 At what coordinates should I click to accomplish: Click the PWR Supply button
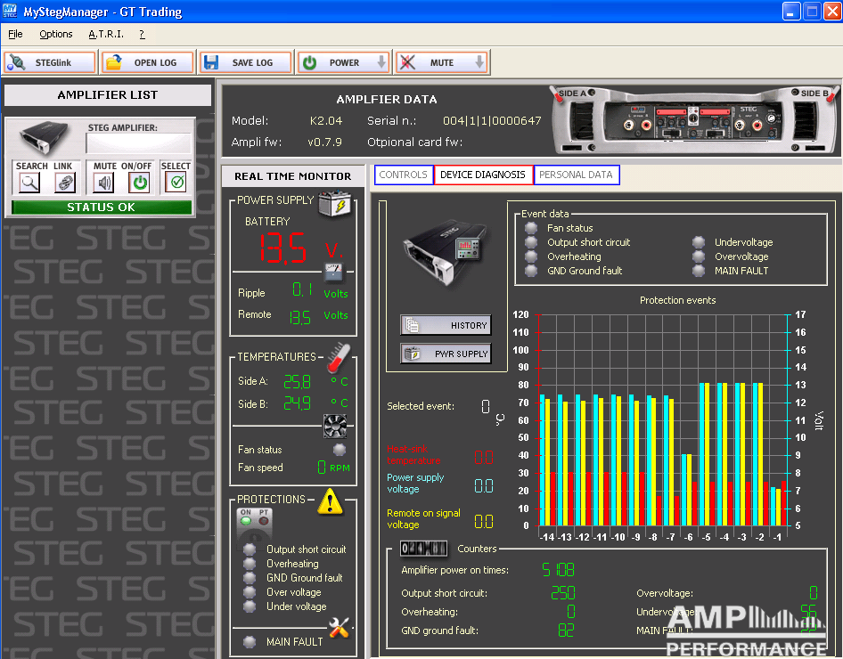(445, 354)
